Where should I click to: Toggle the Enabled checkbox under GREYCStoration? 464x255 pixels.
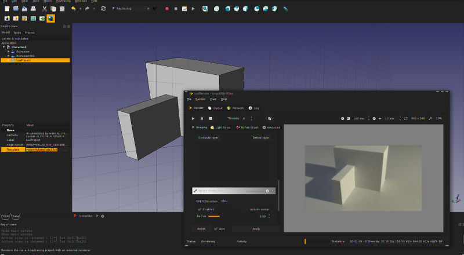point(200,209)
